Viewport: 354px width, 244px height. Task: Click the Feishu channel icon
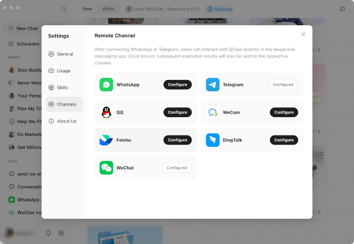pos(106,140)
